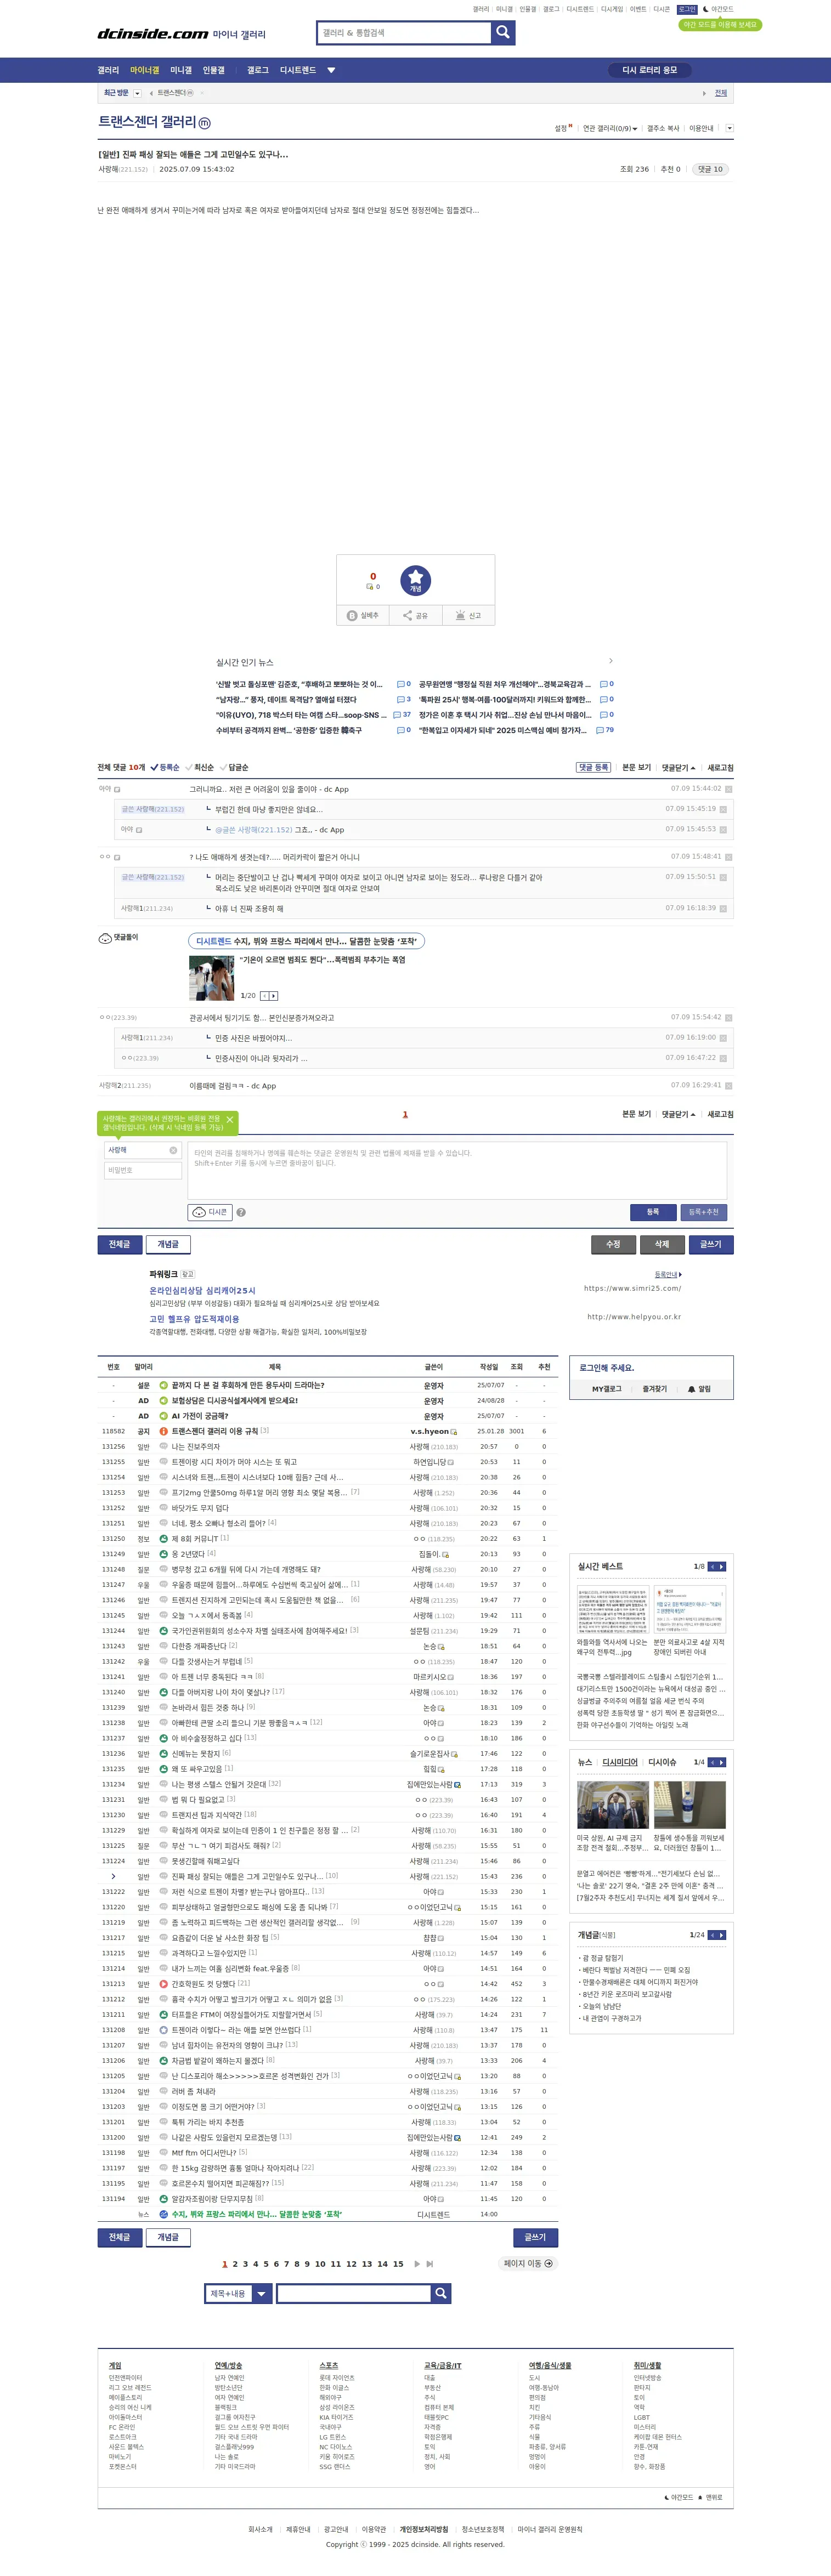This screenshot has width=831, height=2576.
Task: Share the post with 공유 icon
Action: [415, 615]
